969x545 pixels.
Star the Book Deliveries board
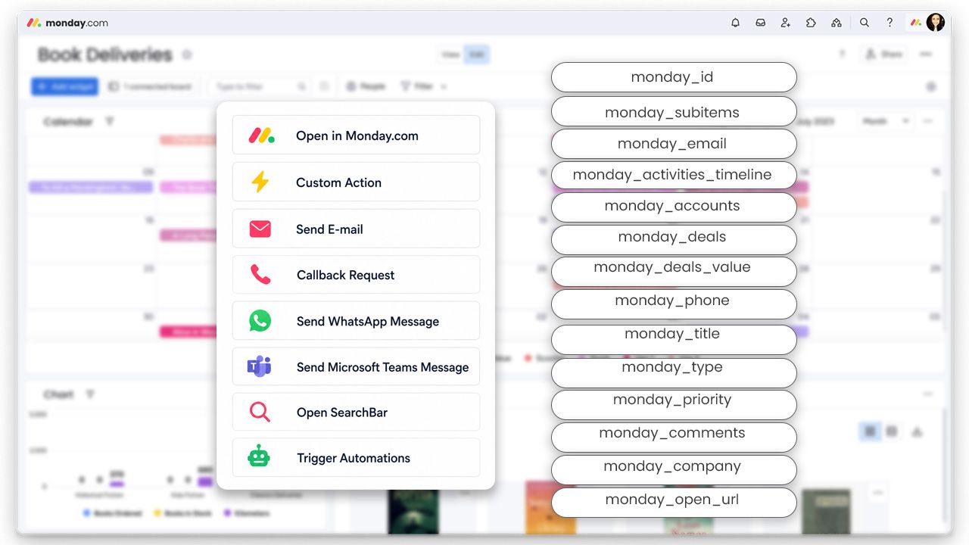pos(187,54)
